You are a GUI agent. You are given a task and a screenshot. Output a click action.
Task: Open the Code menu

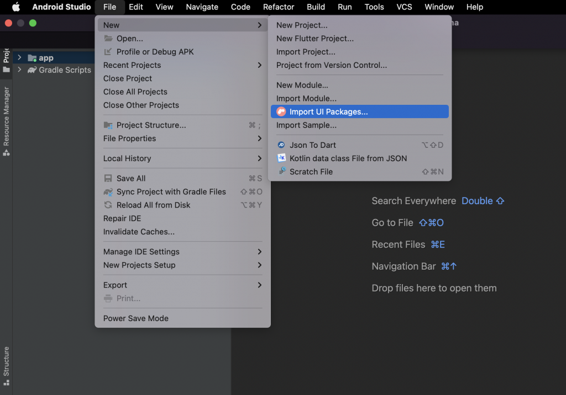tap(240, 7)
